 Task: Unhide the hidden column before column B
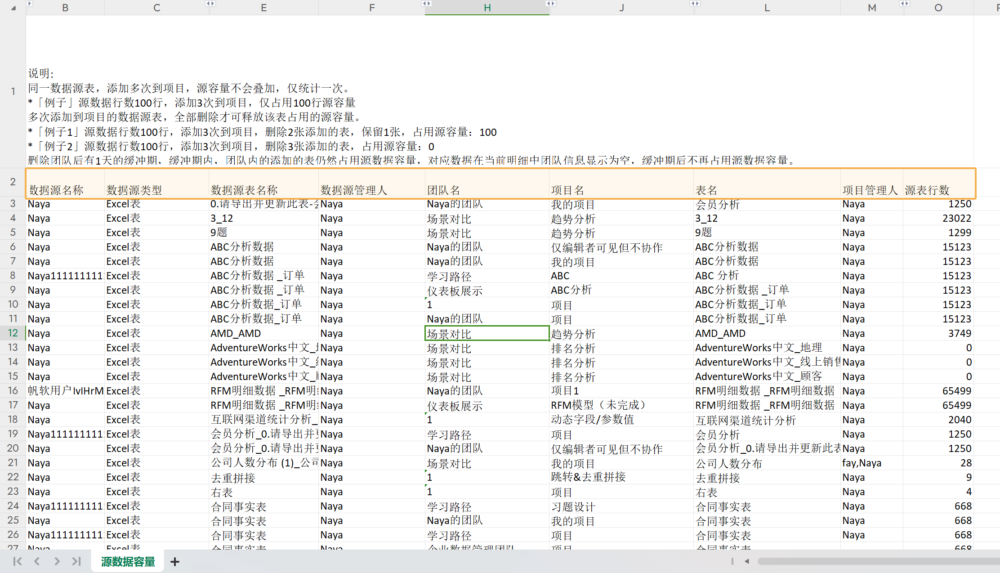tap(30, 4)
